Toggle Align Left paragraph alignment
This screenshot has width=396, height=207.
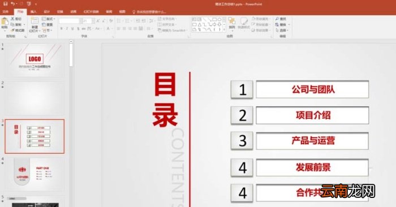119,29
